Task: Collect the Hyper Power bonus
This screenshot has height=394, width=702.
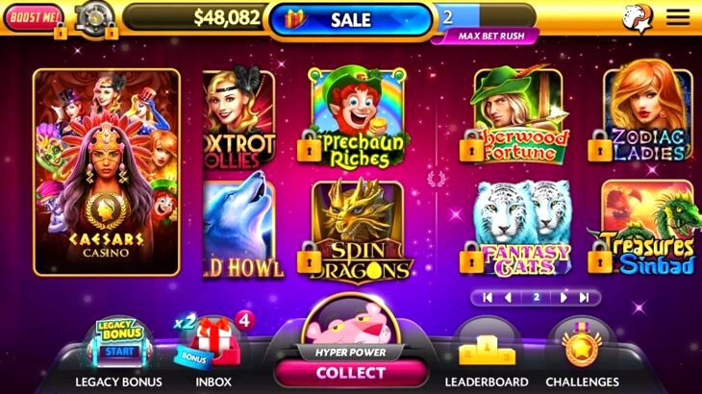Action: (x=351, y=373)
